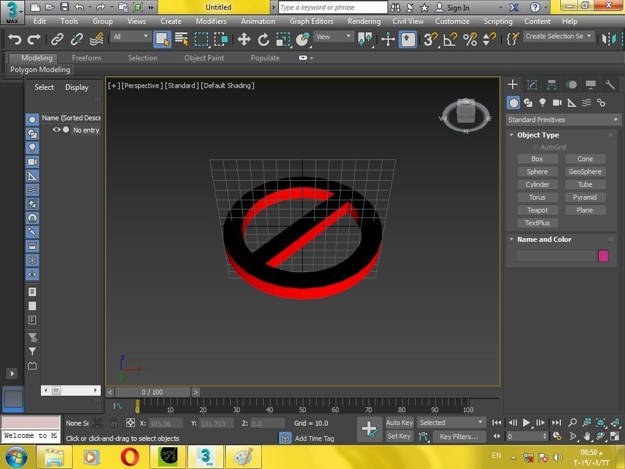The image size is (625, 469).
Task: Open the Motion command panel tab
Action: click(x=571, y=84)
